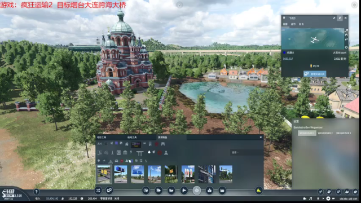Select the columned building asset category
This screenshot has width=361, height=203.
(x=125, y=153)
